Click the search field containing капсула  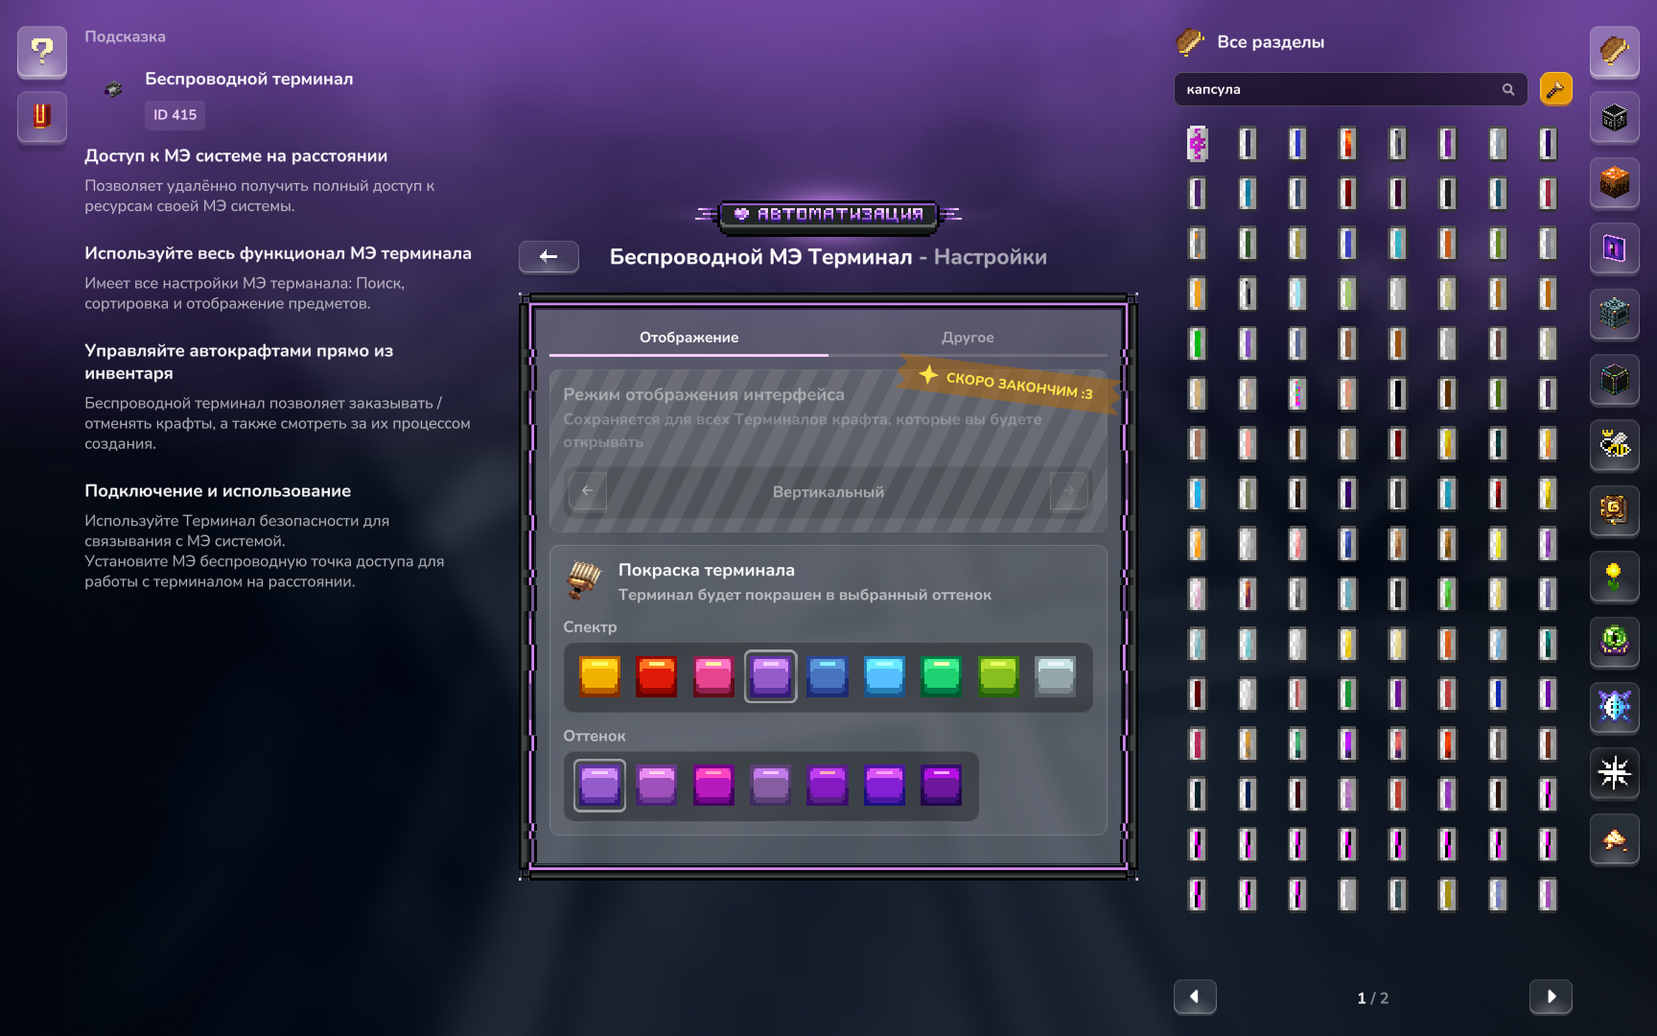tap(1350, 89)
